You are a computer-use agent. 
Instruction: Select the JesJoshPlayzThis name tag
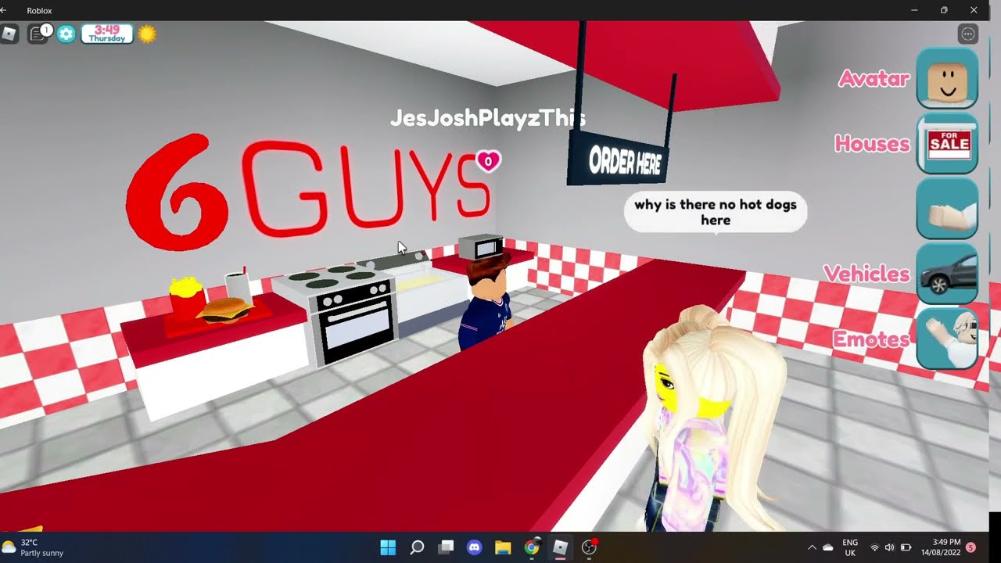click(x=488, y=119)
